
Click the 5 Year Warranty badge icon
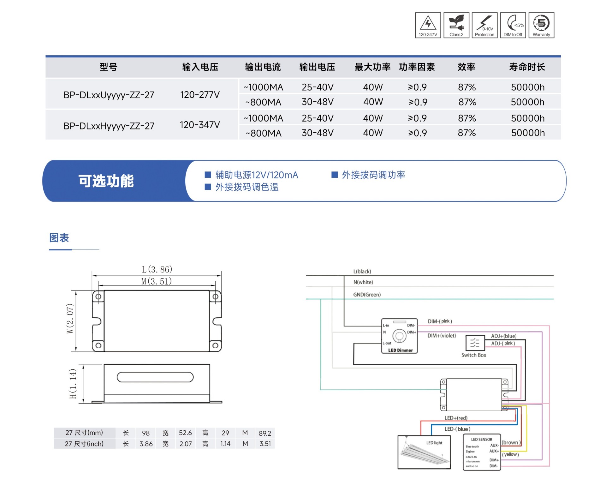[541, 25]
